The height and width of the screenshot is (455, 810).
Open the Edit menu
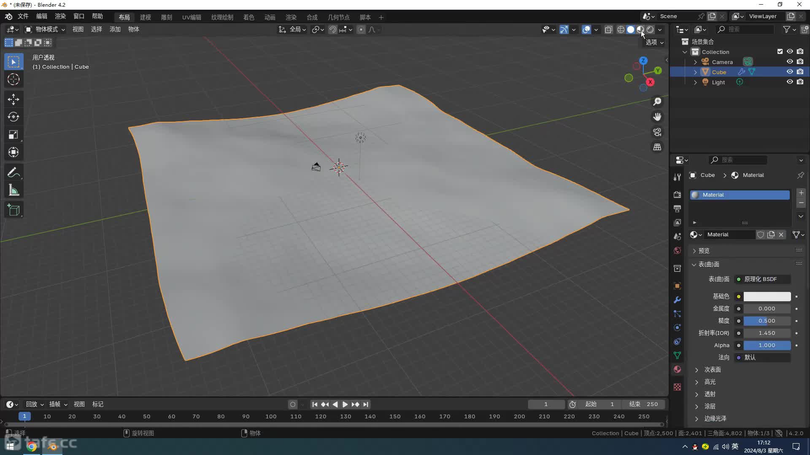tap(41, 16)
